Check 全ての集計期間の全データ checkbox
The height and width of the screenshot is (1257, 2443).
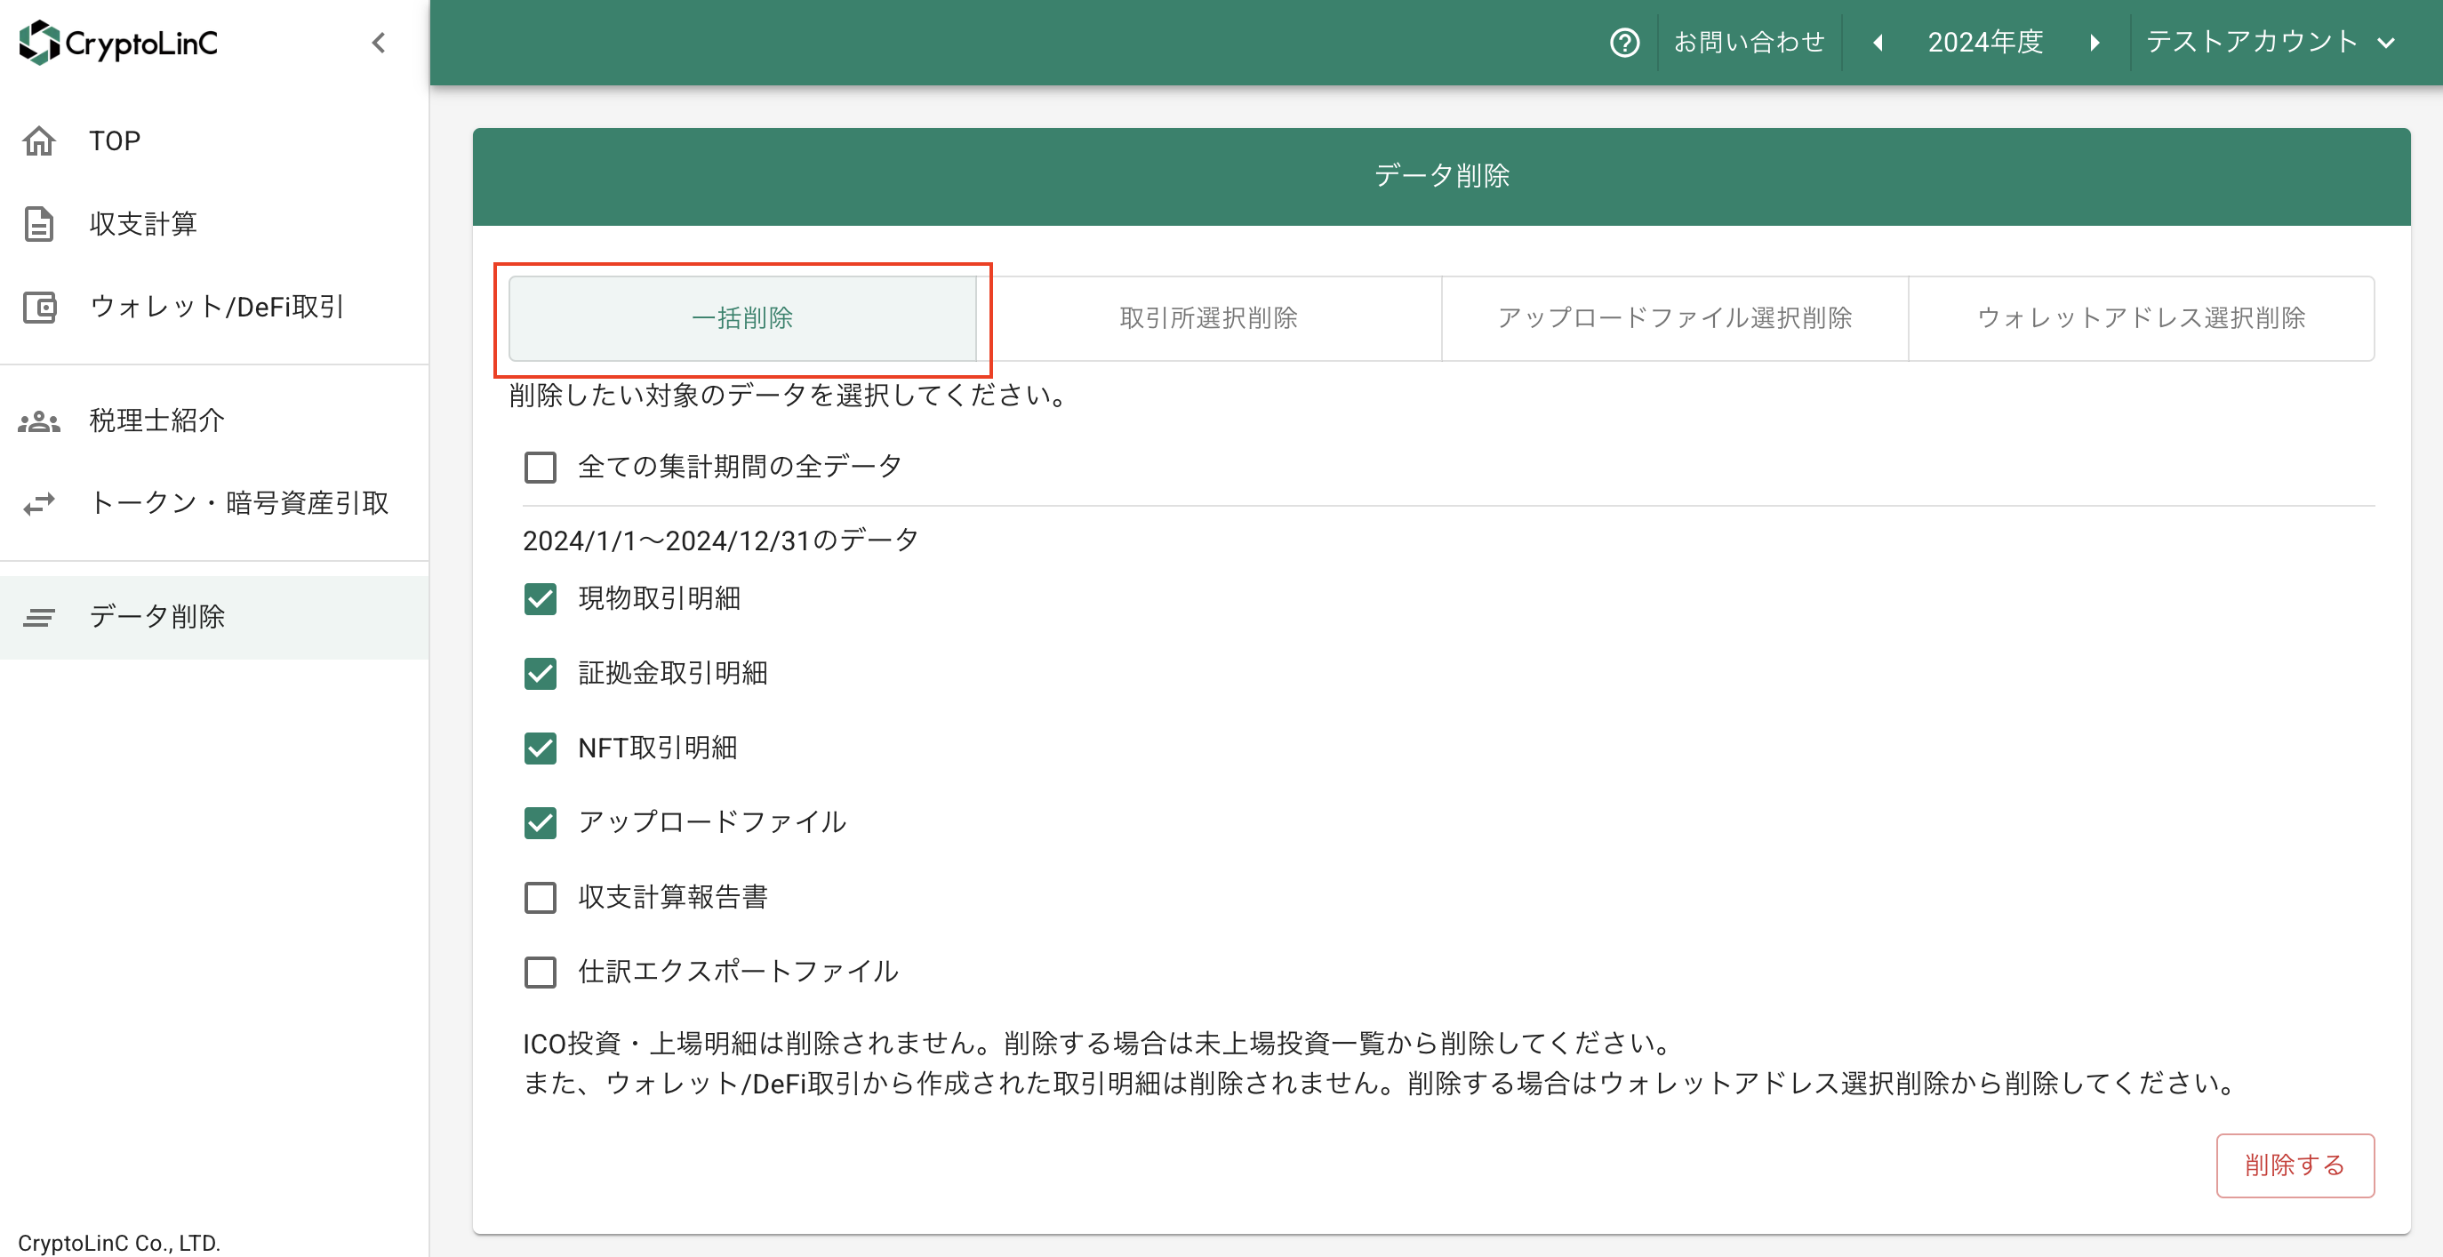(x=541, y=467)
